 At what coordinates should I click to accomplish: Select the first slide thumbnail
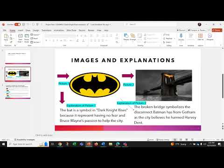click(18, 57)
